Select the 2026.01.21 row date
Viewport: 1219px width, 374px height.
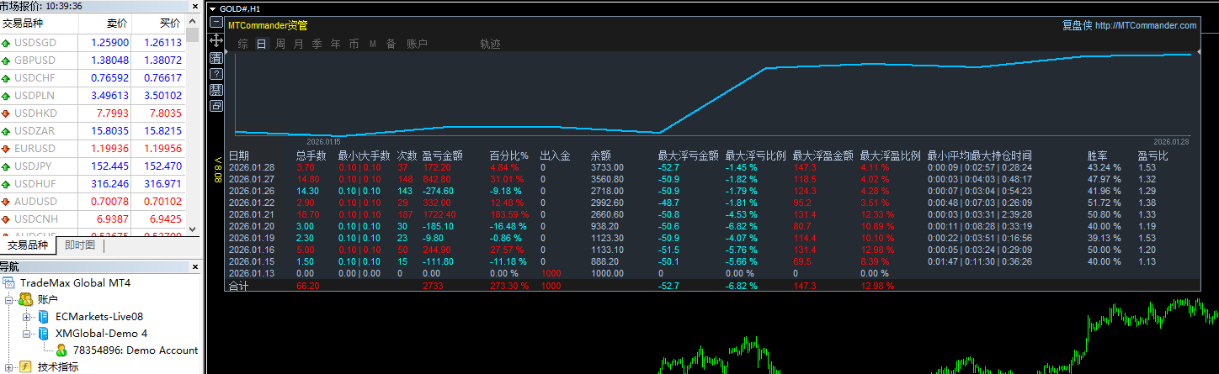(x=250, y=214)
